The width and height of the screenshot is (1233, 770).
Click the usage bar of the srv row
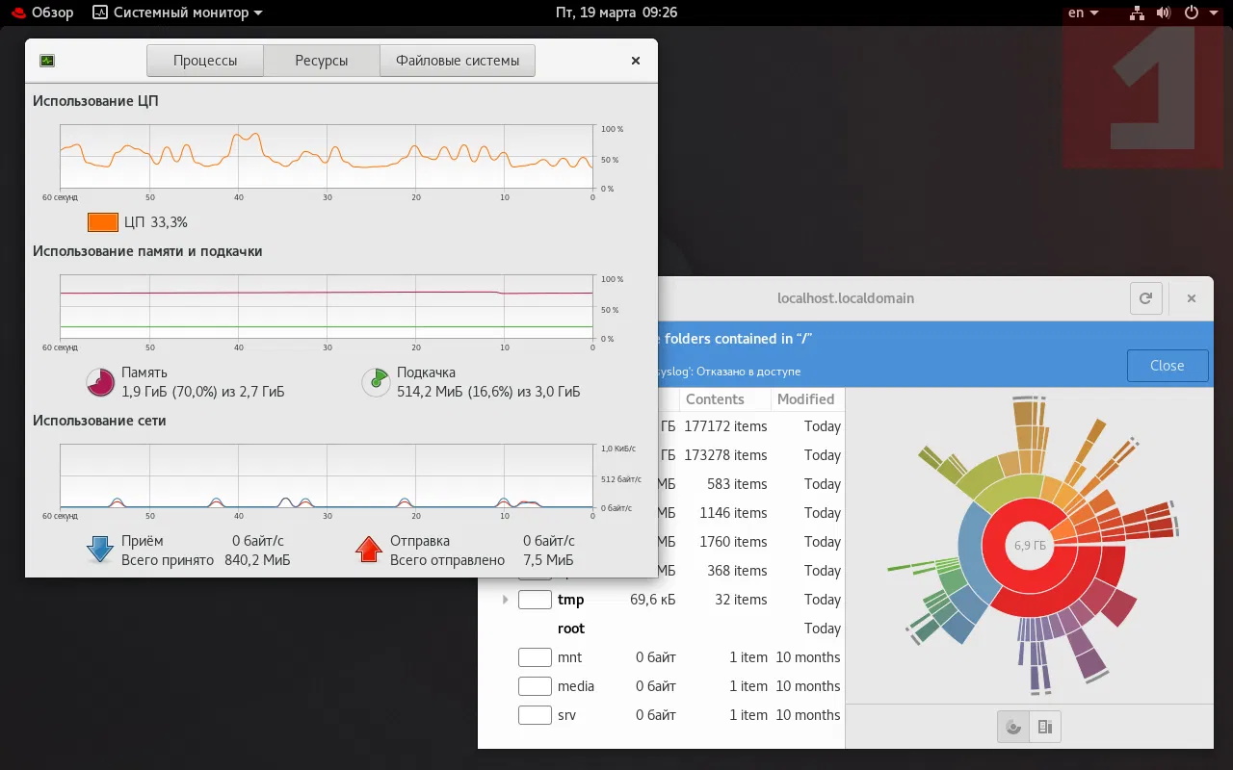pyautogui.click(x=535, y=715)
